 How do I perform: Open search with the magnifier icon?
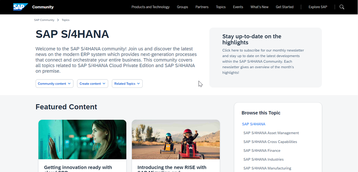(342, 7)
